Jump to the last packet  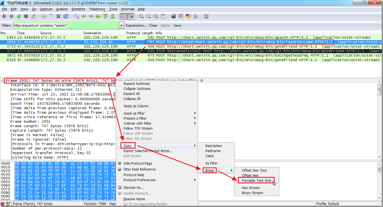(x=112, y=16)
